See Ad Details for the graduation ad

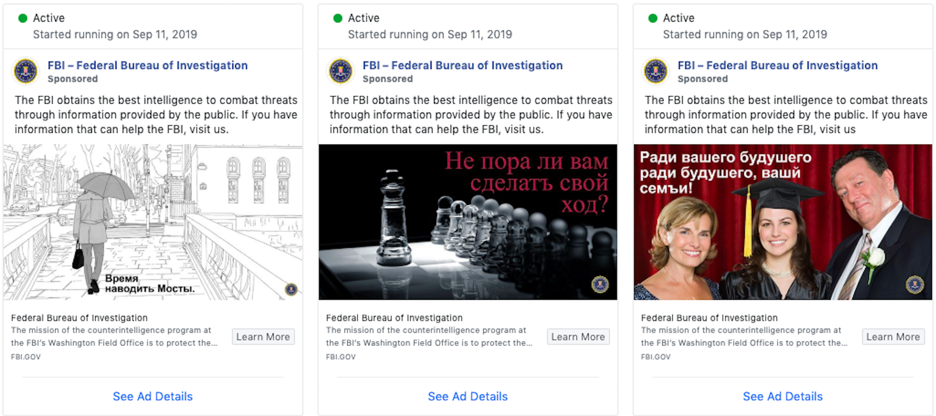(x=782, y=396)
